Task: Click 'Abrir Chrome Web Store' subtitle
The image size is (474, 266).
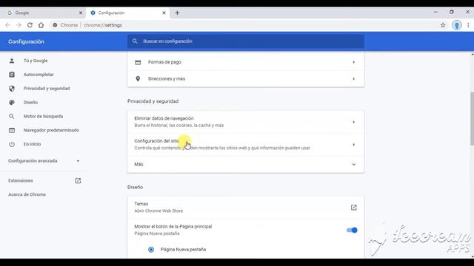Action: click(x=158, y=211)
